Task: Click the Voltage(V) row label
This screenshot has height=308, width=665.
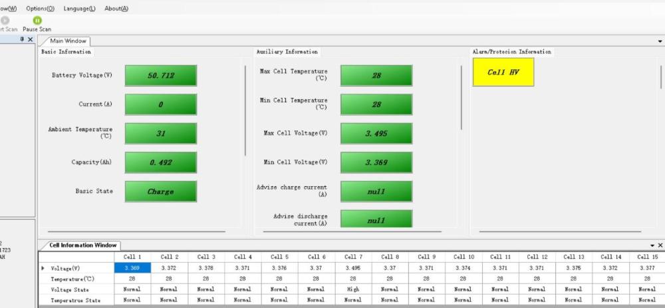Action: point(65,269)
